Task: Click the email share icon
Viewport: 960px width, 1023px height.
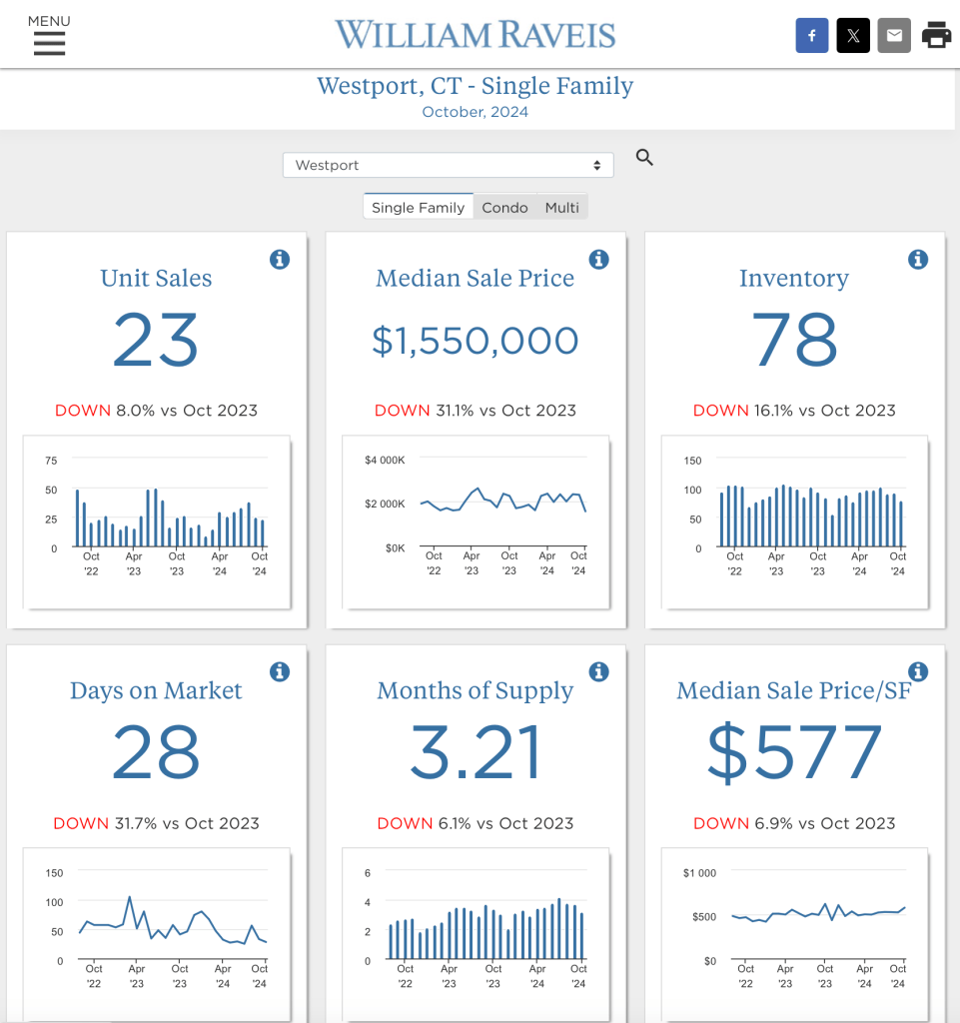Action: click(x=894, y=36)
